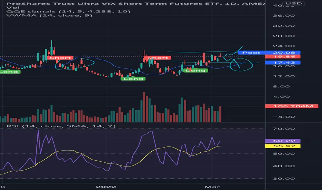Image resolution: width=322 pixels, height=190 pixels.
Task: Click the 2022 time axis label
Action: click(x=106, y=187)
